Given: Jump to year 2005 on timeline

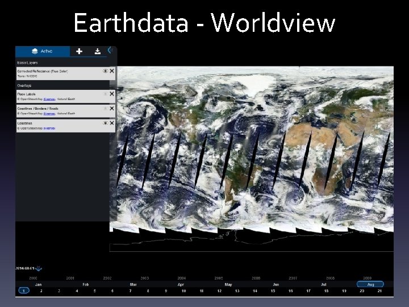Looking at the screenshot, I should pyautogui.click(x=219, y=278).
